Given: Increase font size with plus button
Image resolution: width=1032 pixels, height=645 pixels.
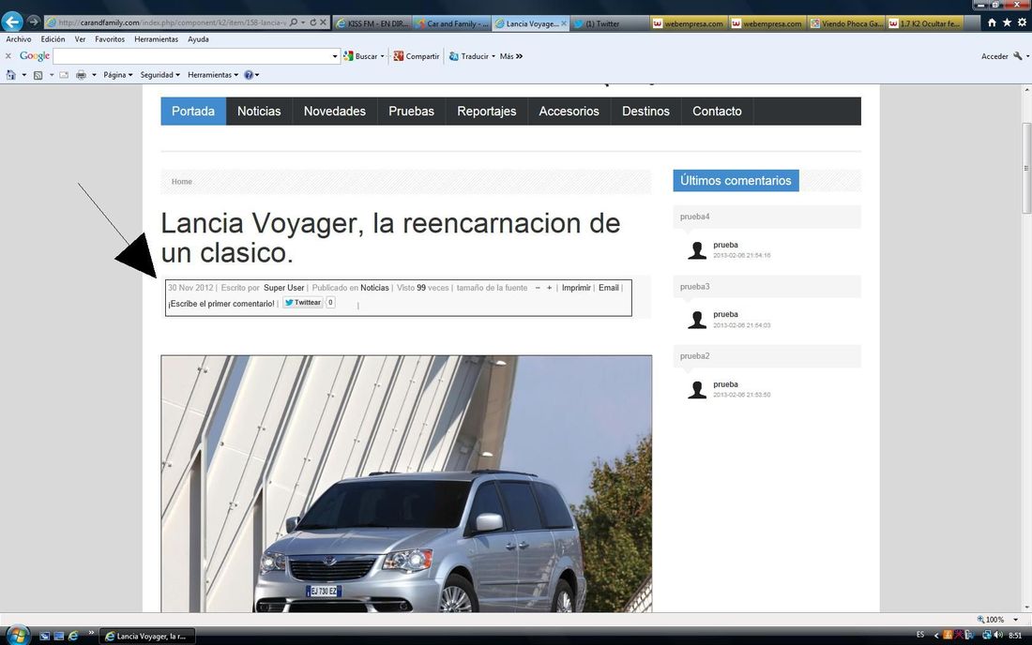Looking at the screenshot, I should coord(549,288).
